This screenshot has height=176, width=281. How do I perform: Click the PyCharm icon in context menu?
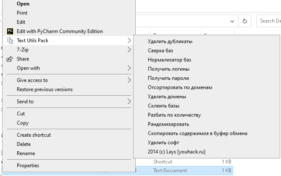point(11,31)
